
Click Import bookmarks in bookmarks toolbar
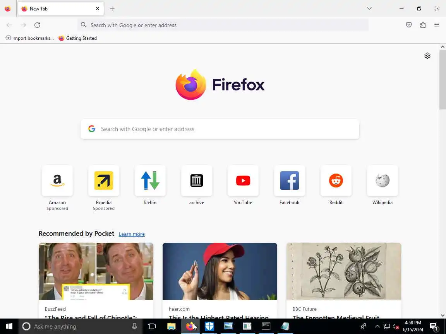[29, 38]
